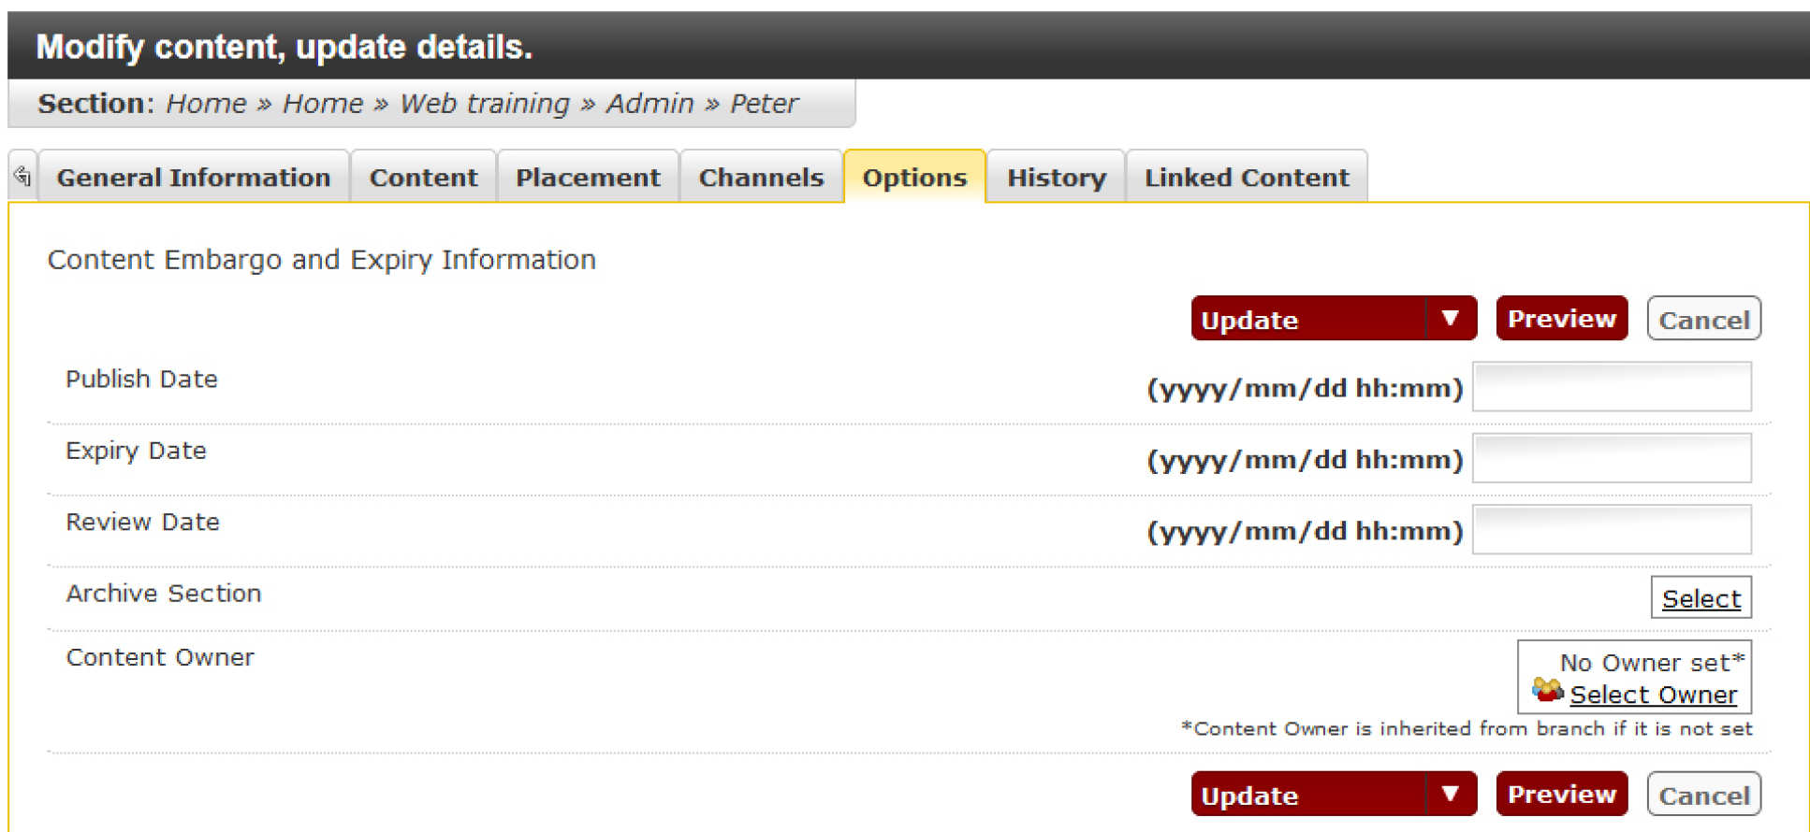Select the Options tab

pyautogui.click(x=914, y=178)
